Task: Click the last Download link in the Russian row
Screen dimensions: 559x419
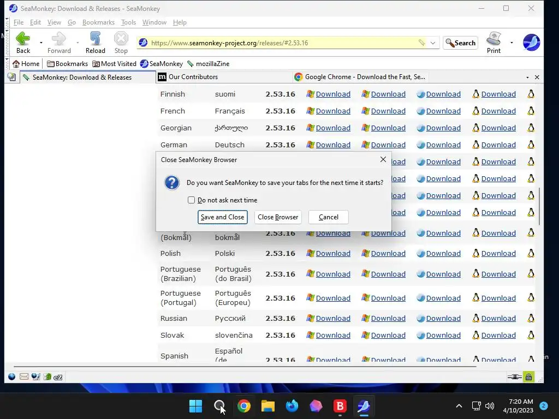Action: click(498, 318)
